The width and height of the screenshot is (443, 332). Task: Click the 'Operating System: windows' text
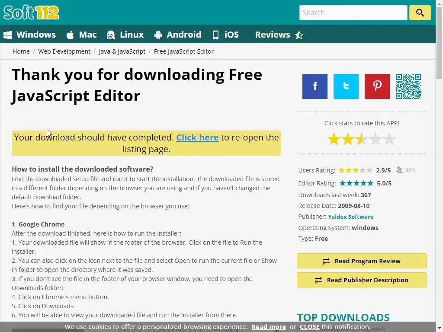click(x=338, y=227)
